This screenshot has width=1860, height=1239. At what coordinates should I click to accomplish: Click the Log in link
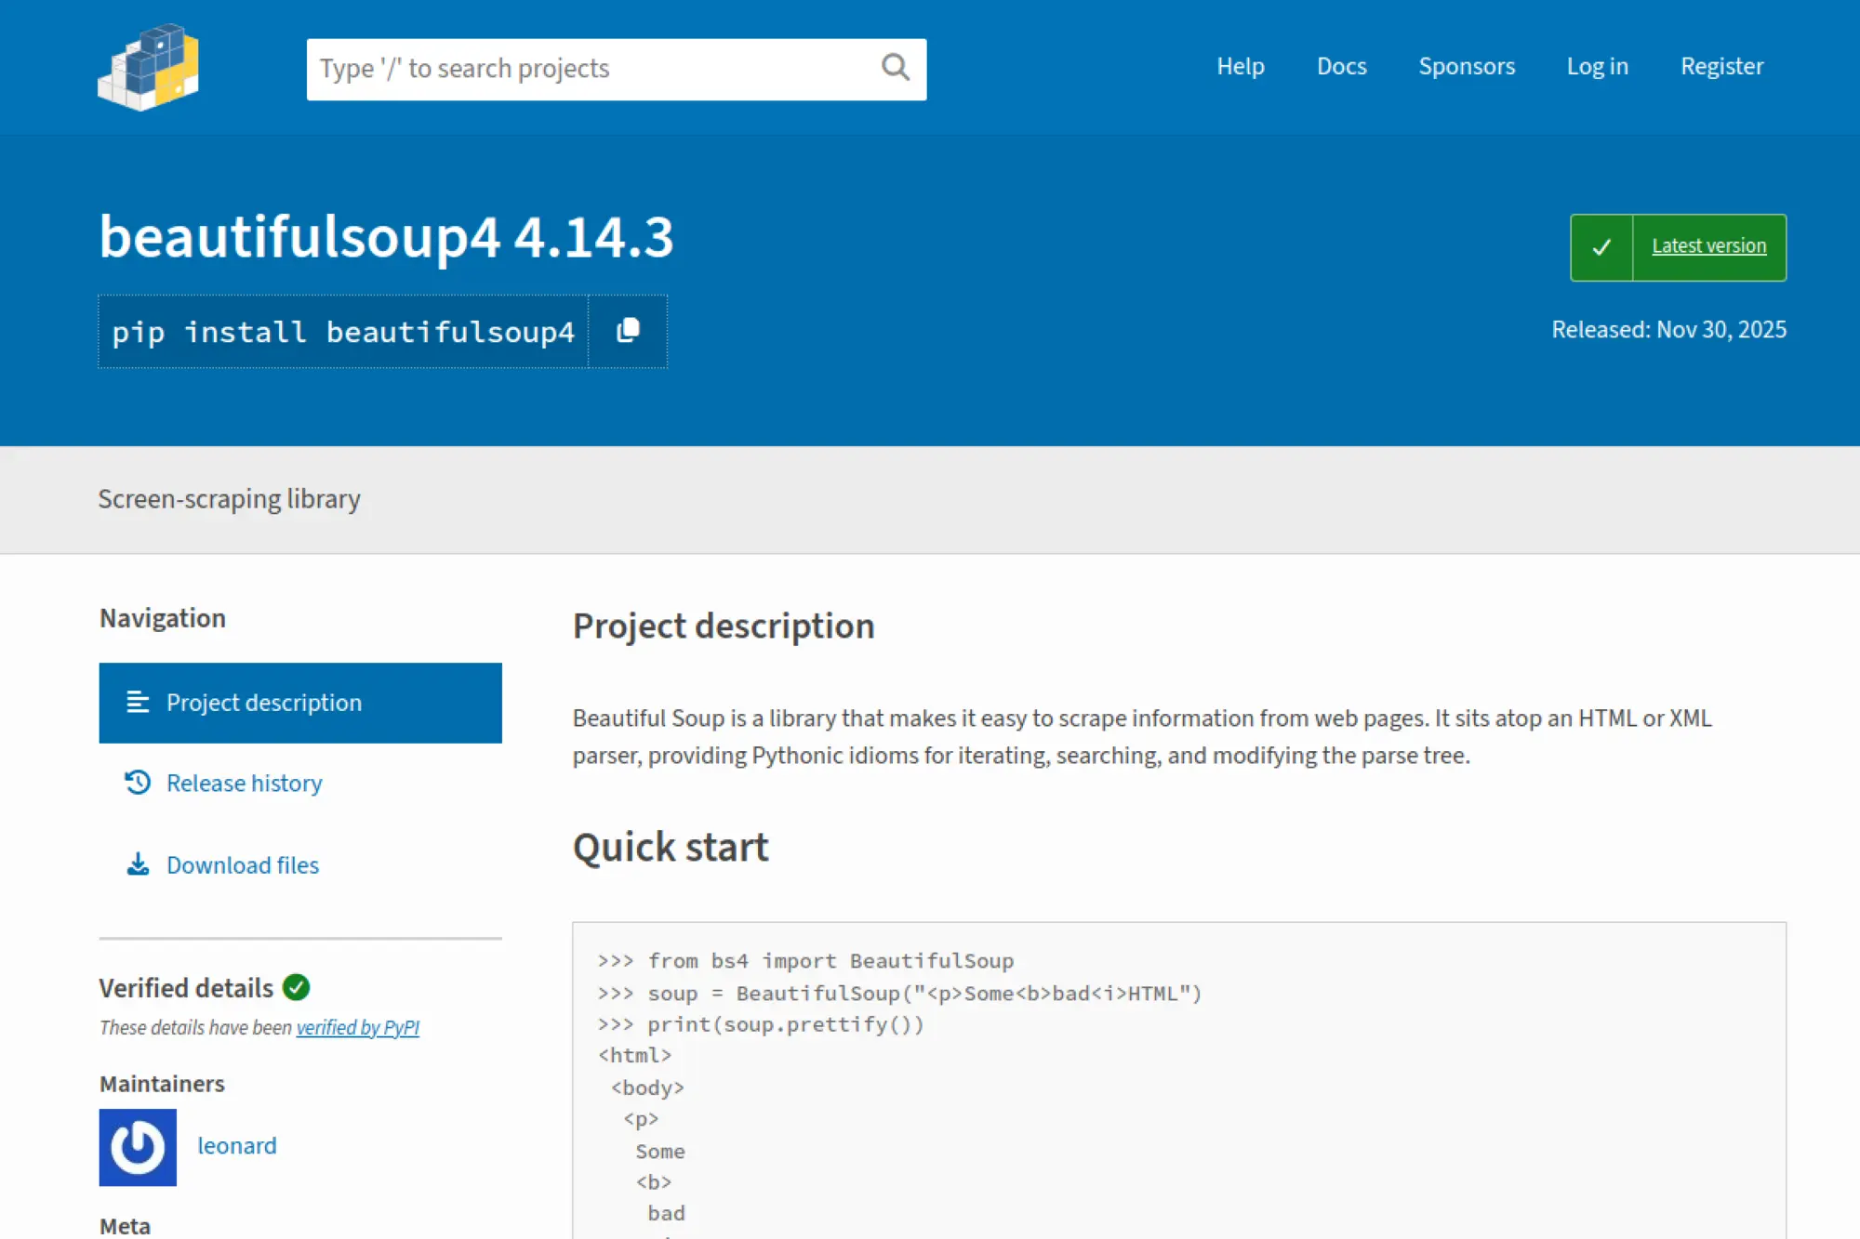coord(1597,67)
